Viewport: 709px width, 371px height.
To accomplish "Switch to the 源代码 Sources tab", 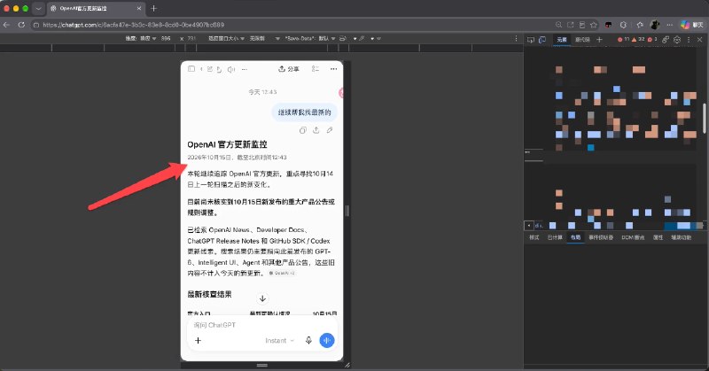I will click(x=582, y=40).
